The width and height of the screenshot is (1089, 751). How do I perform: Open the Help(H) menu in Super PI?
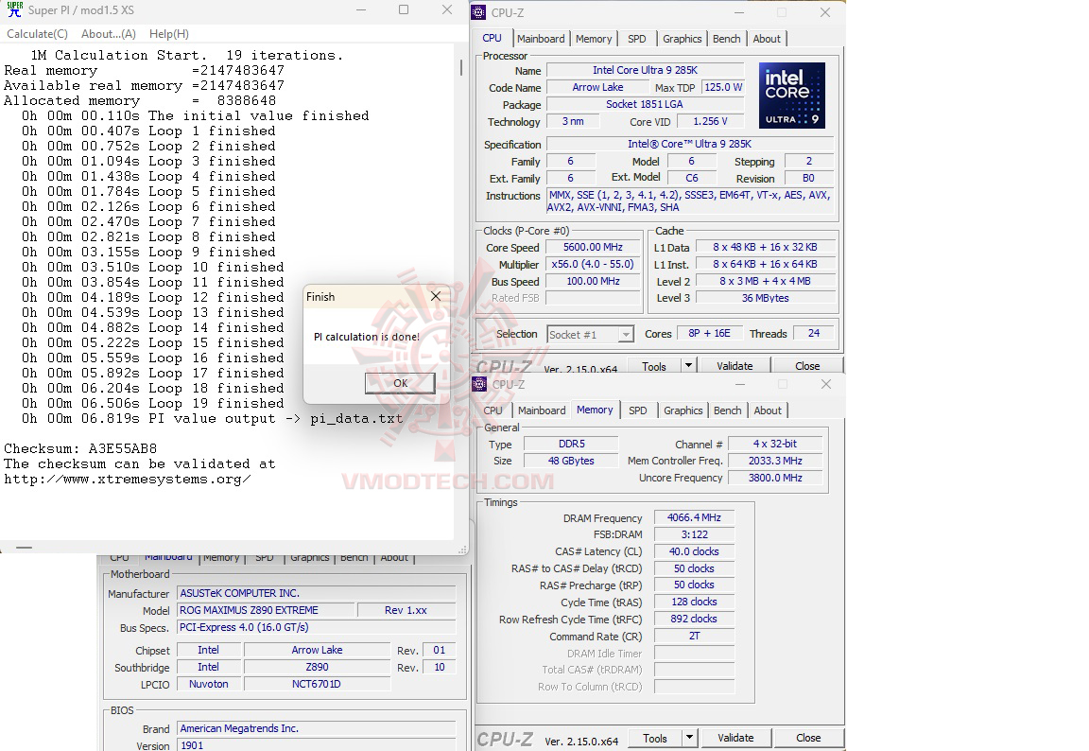tap(169, 34)
